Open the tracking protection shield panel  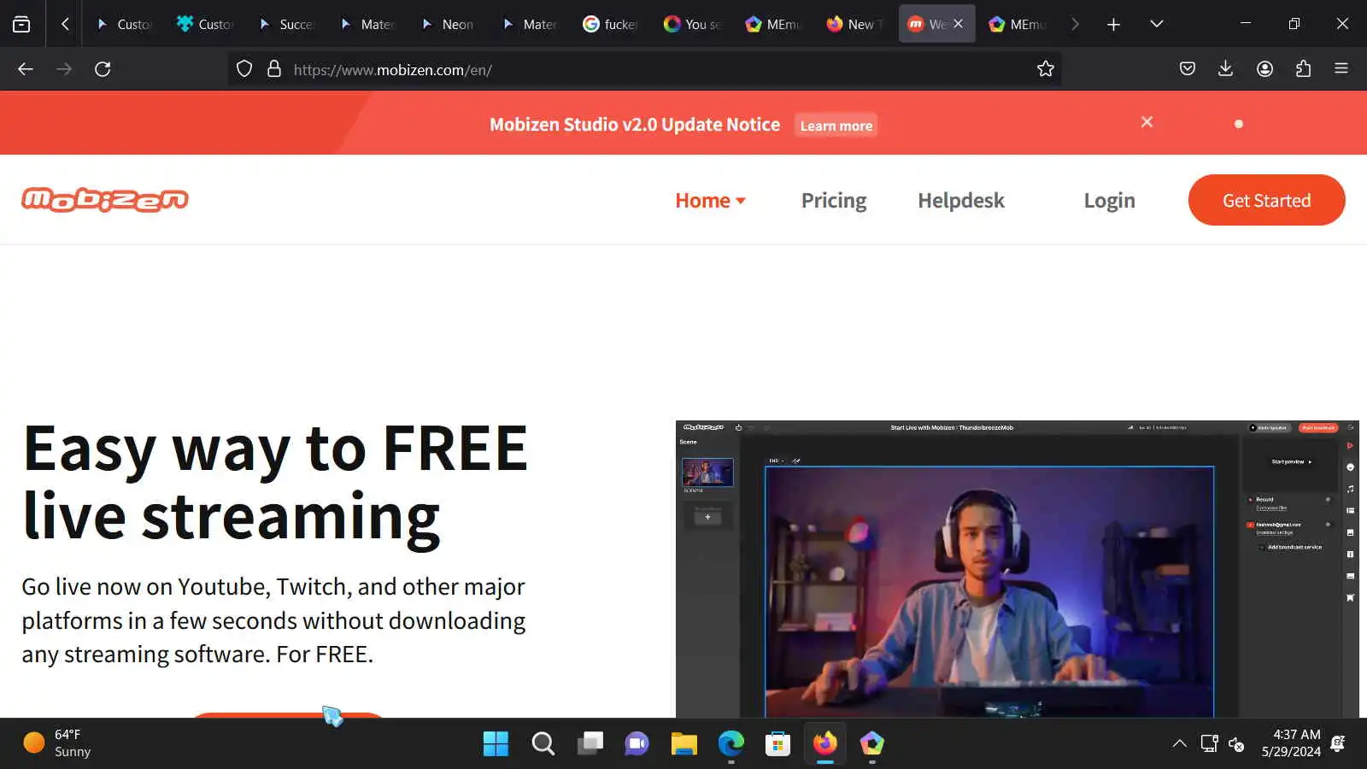[244, 69]
